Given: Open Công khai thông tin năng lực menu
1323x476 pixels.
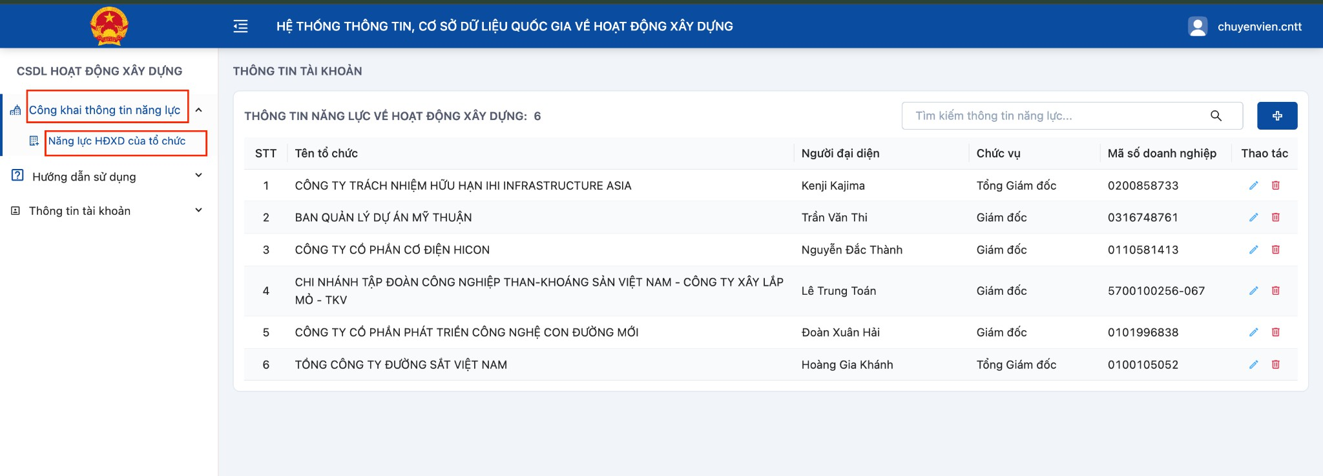Looking at the screenshot, I should [105, 110].
